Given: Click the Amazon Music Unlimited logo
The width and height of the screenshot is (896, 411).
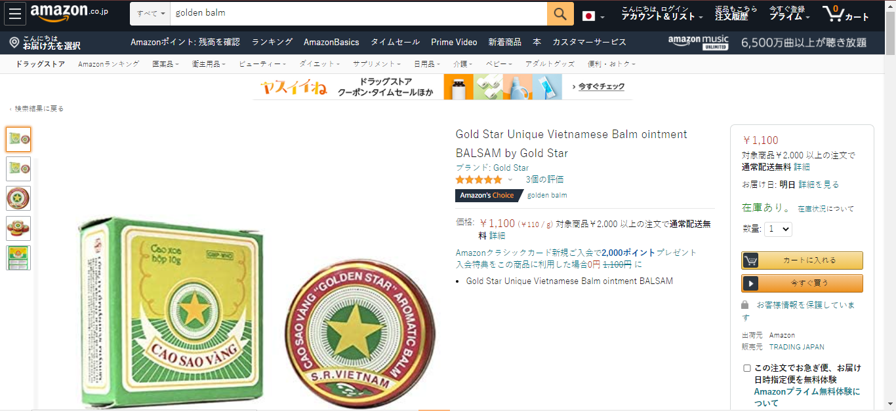Looking at the screenshot, I should point(698,43).
